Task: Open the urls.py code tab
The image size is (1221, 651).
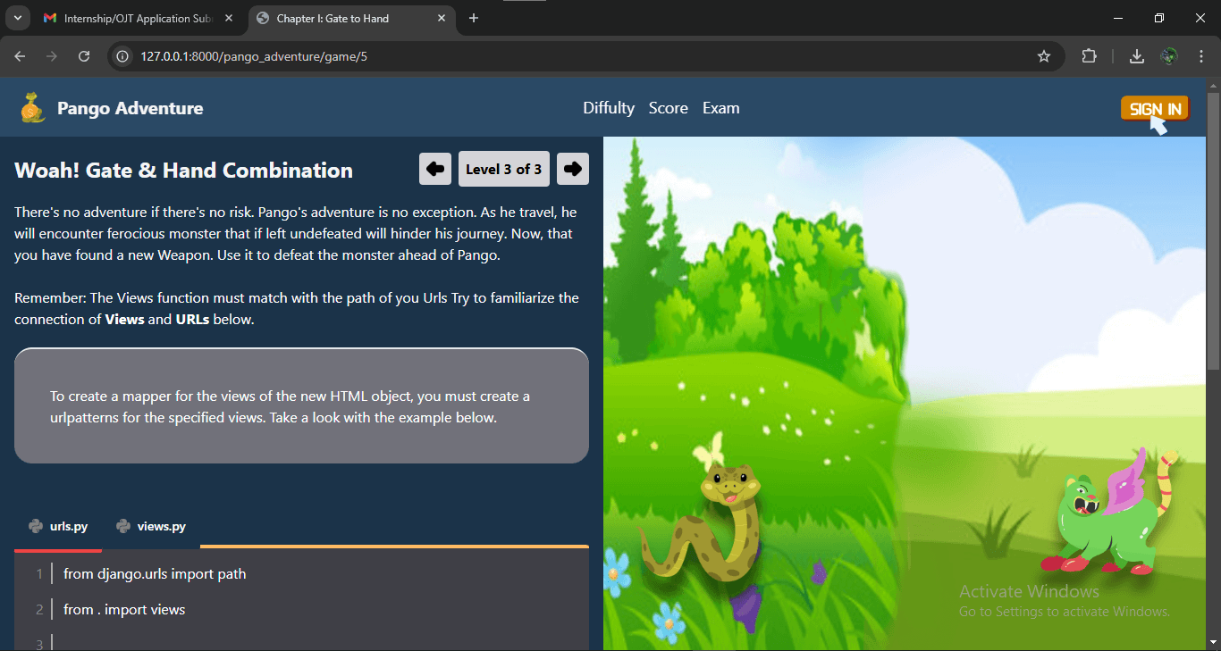Action: coord(58,527)
